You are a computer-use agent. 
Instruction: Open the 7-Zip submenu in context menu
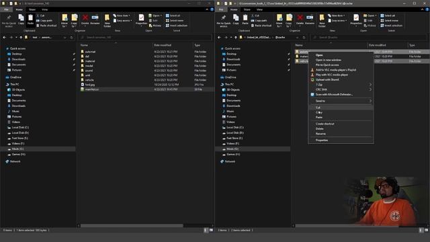pos(341,85)
